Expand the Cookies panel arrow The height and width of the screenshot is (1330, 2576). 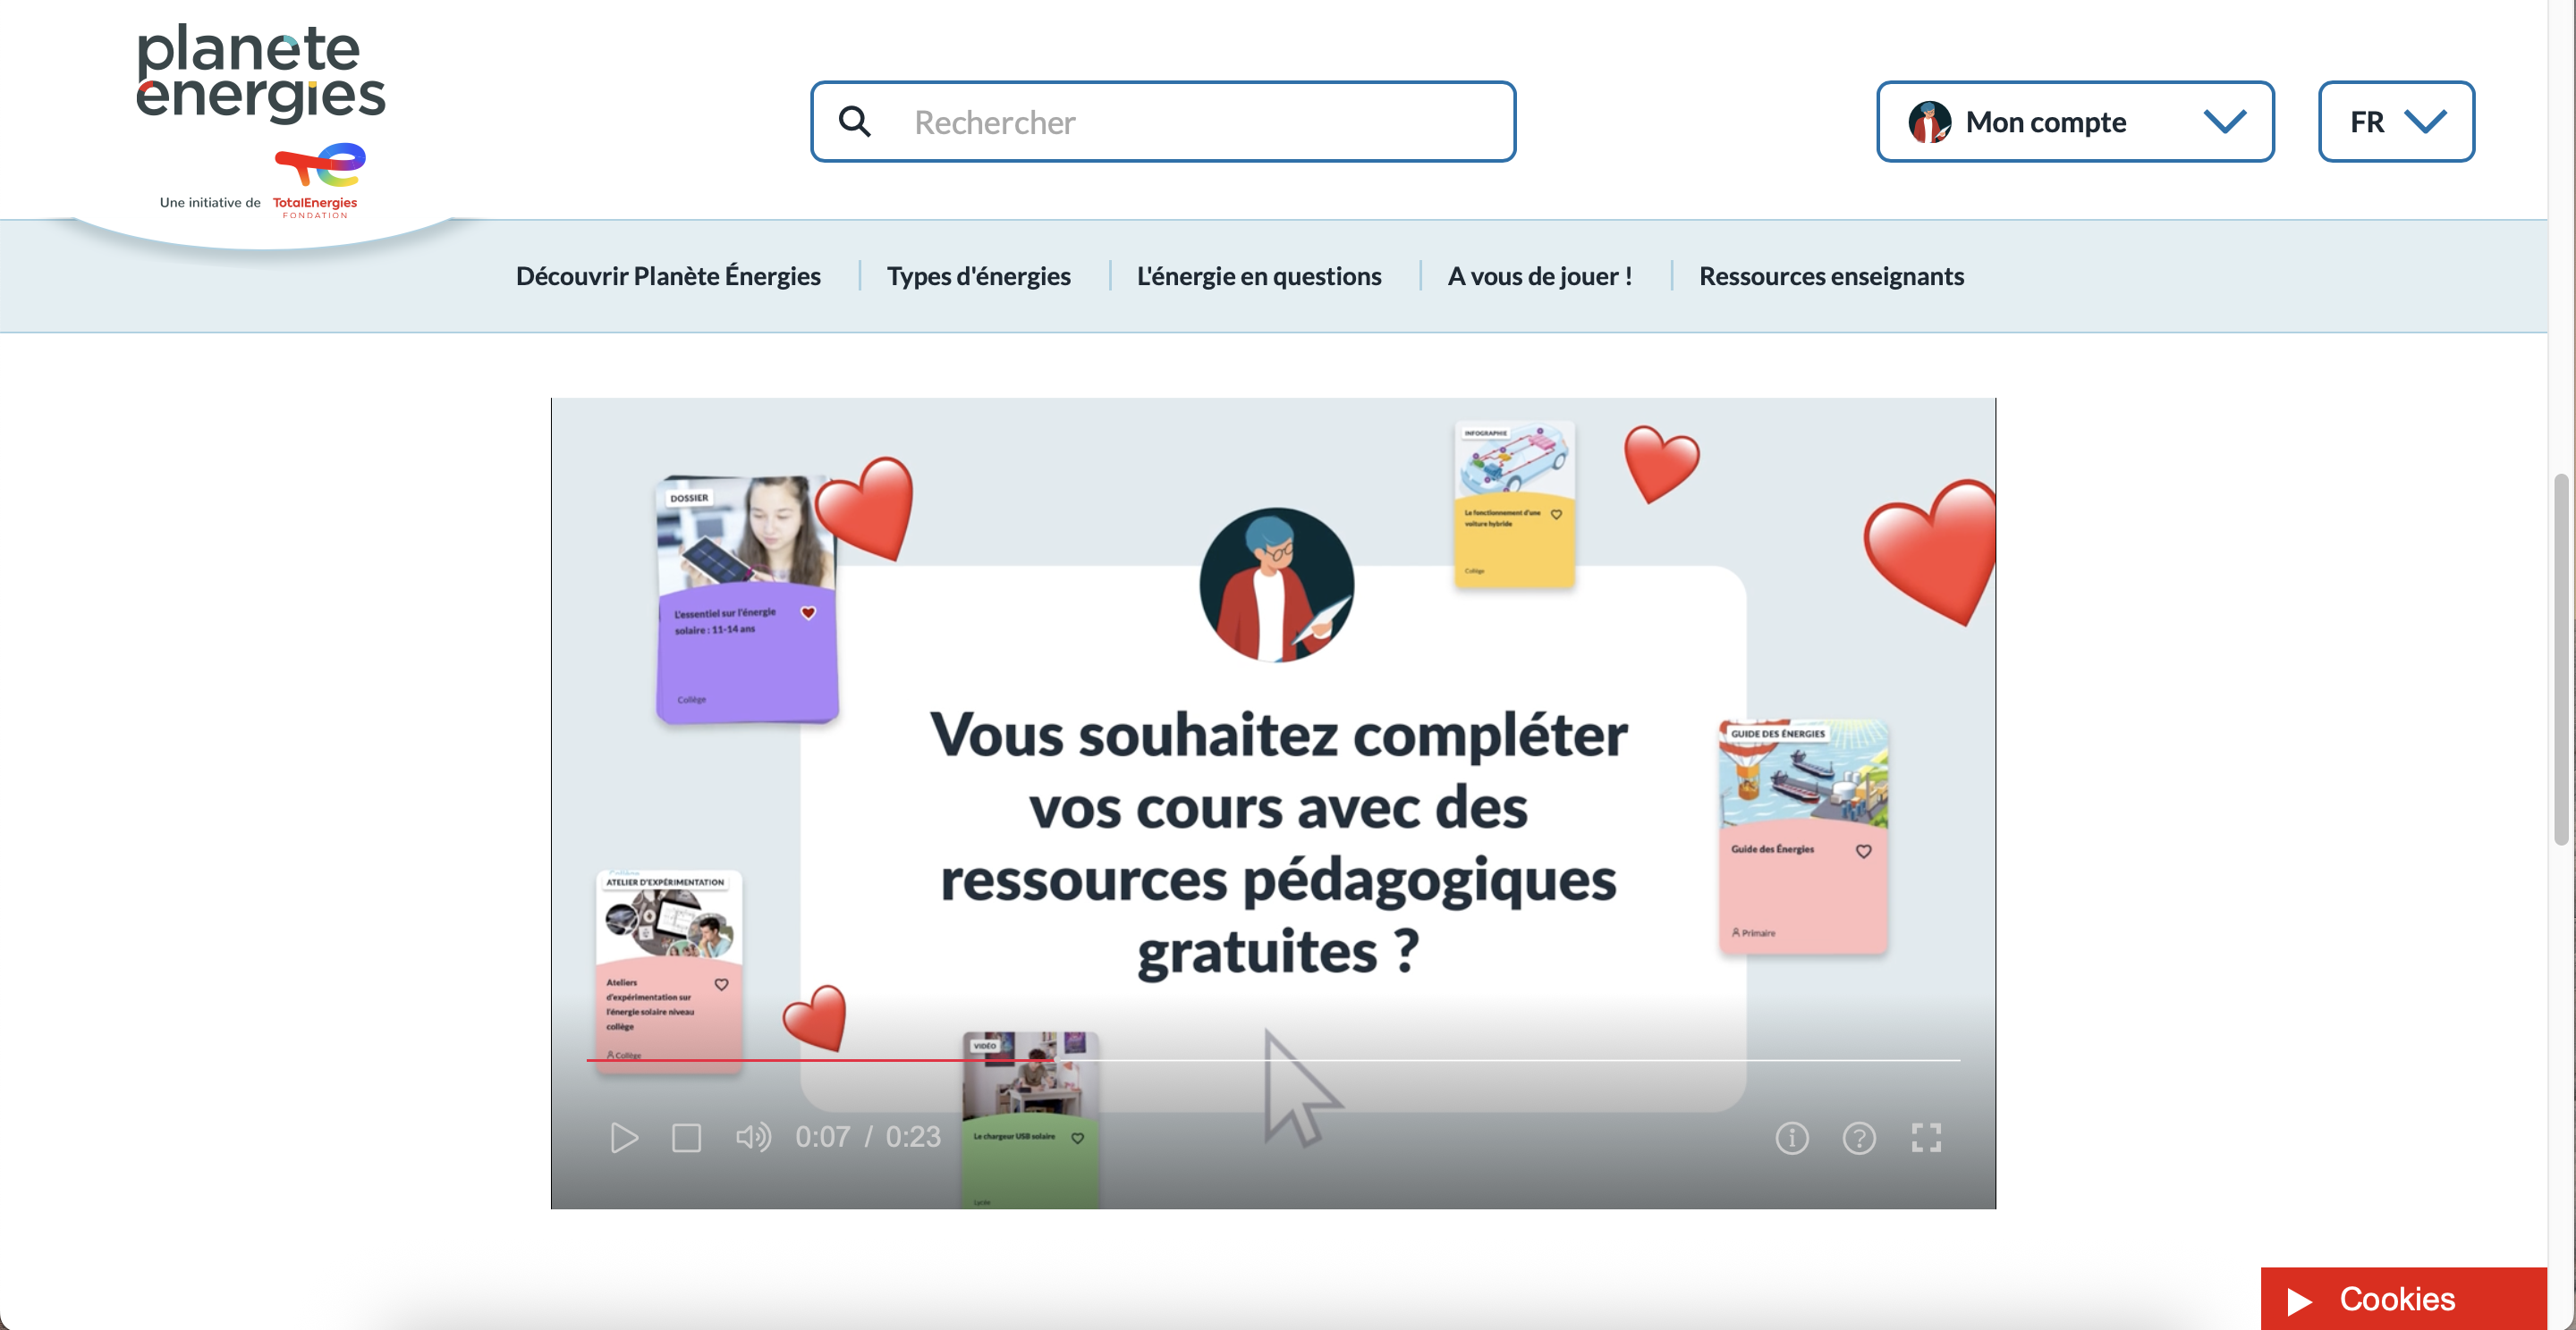2299,1300
